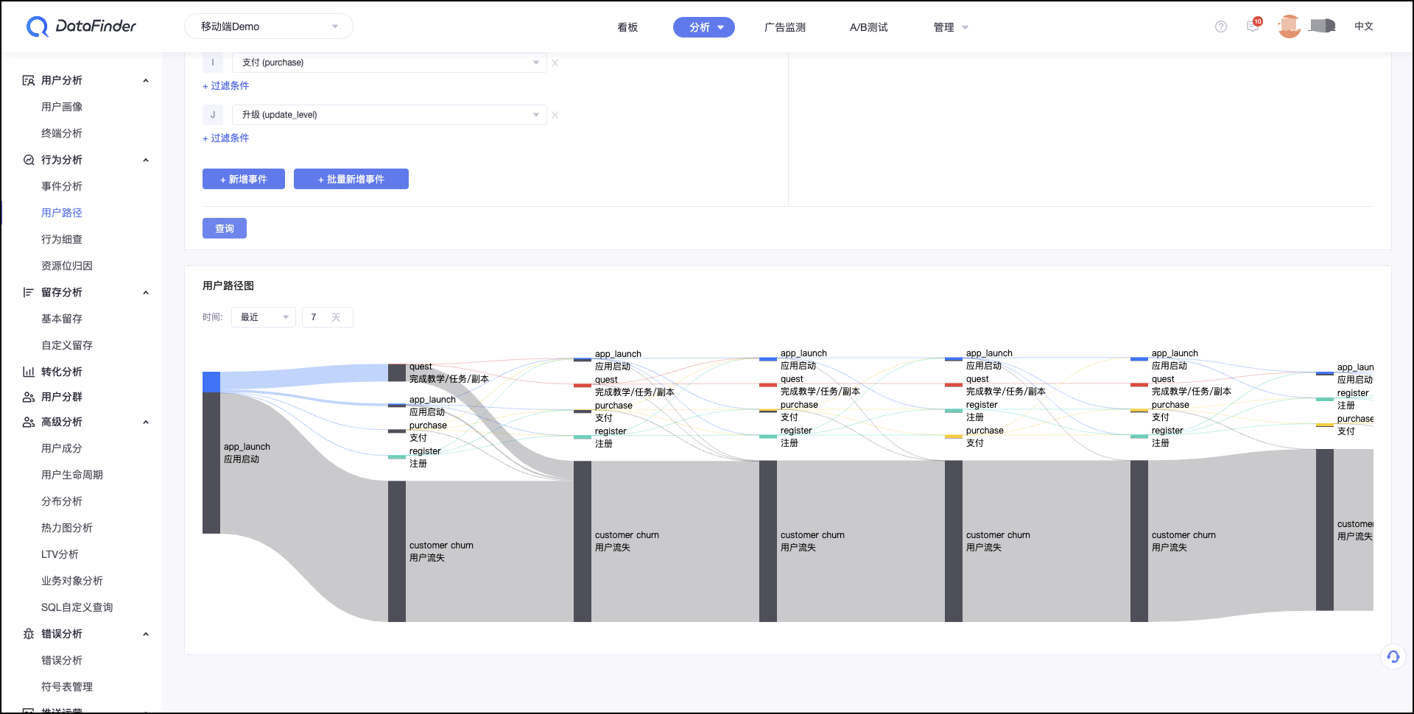Switch language via 中文
This screenshot has width=1414, height=714.
coord(1364,26)
